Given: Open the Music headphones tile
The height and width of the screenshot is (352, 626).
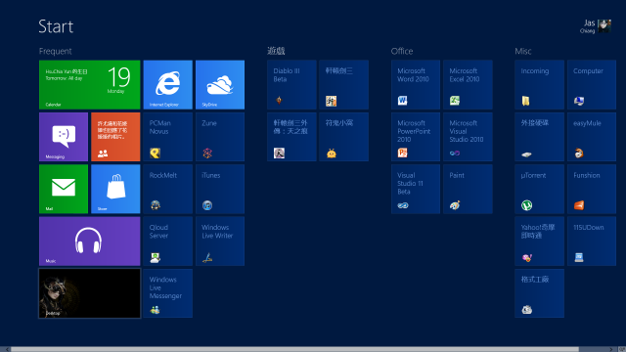Looking at the screenshot, I should click(x=89, y=242).
